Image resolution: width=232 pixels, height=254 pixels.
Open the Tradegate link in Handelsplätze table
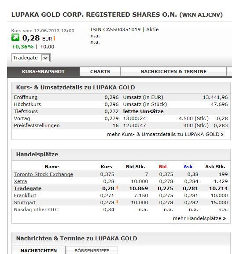28,188
